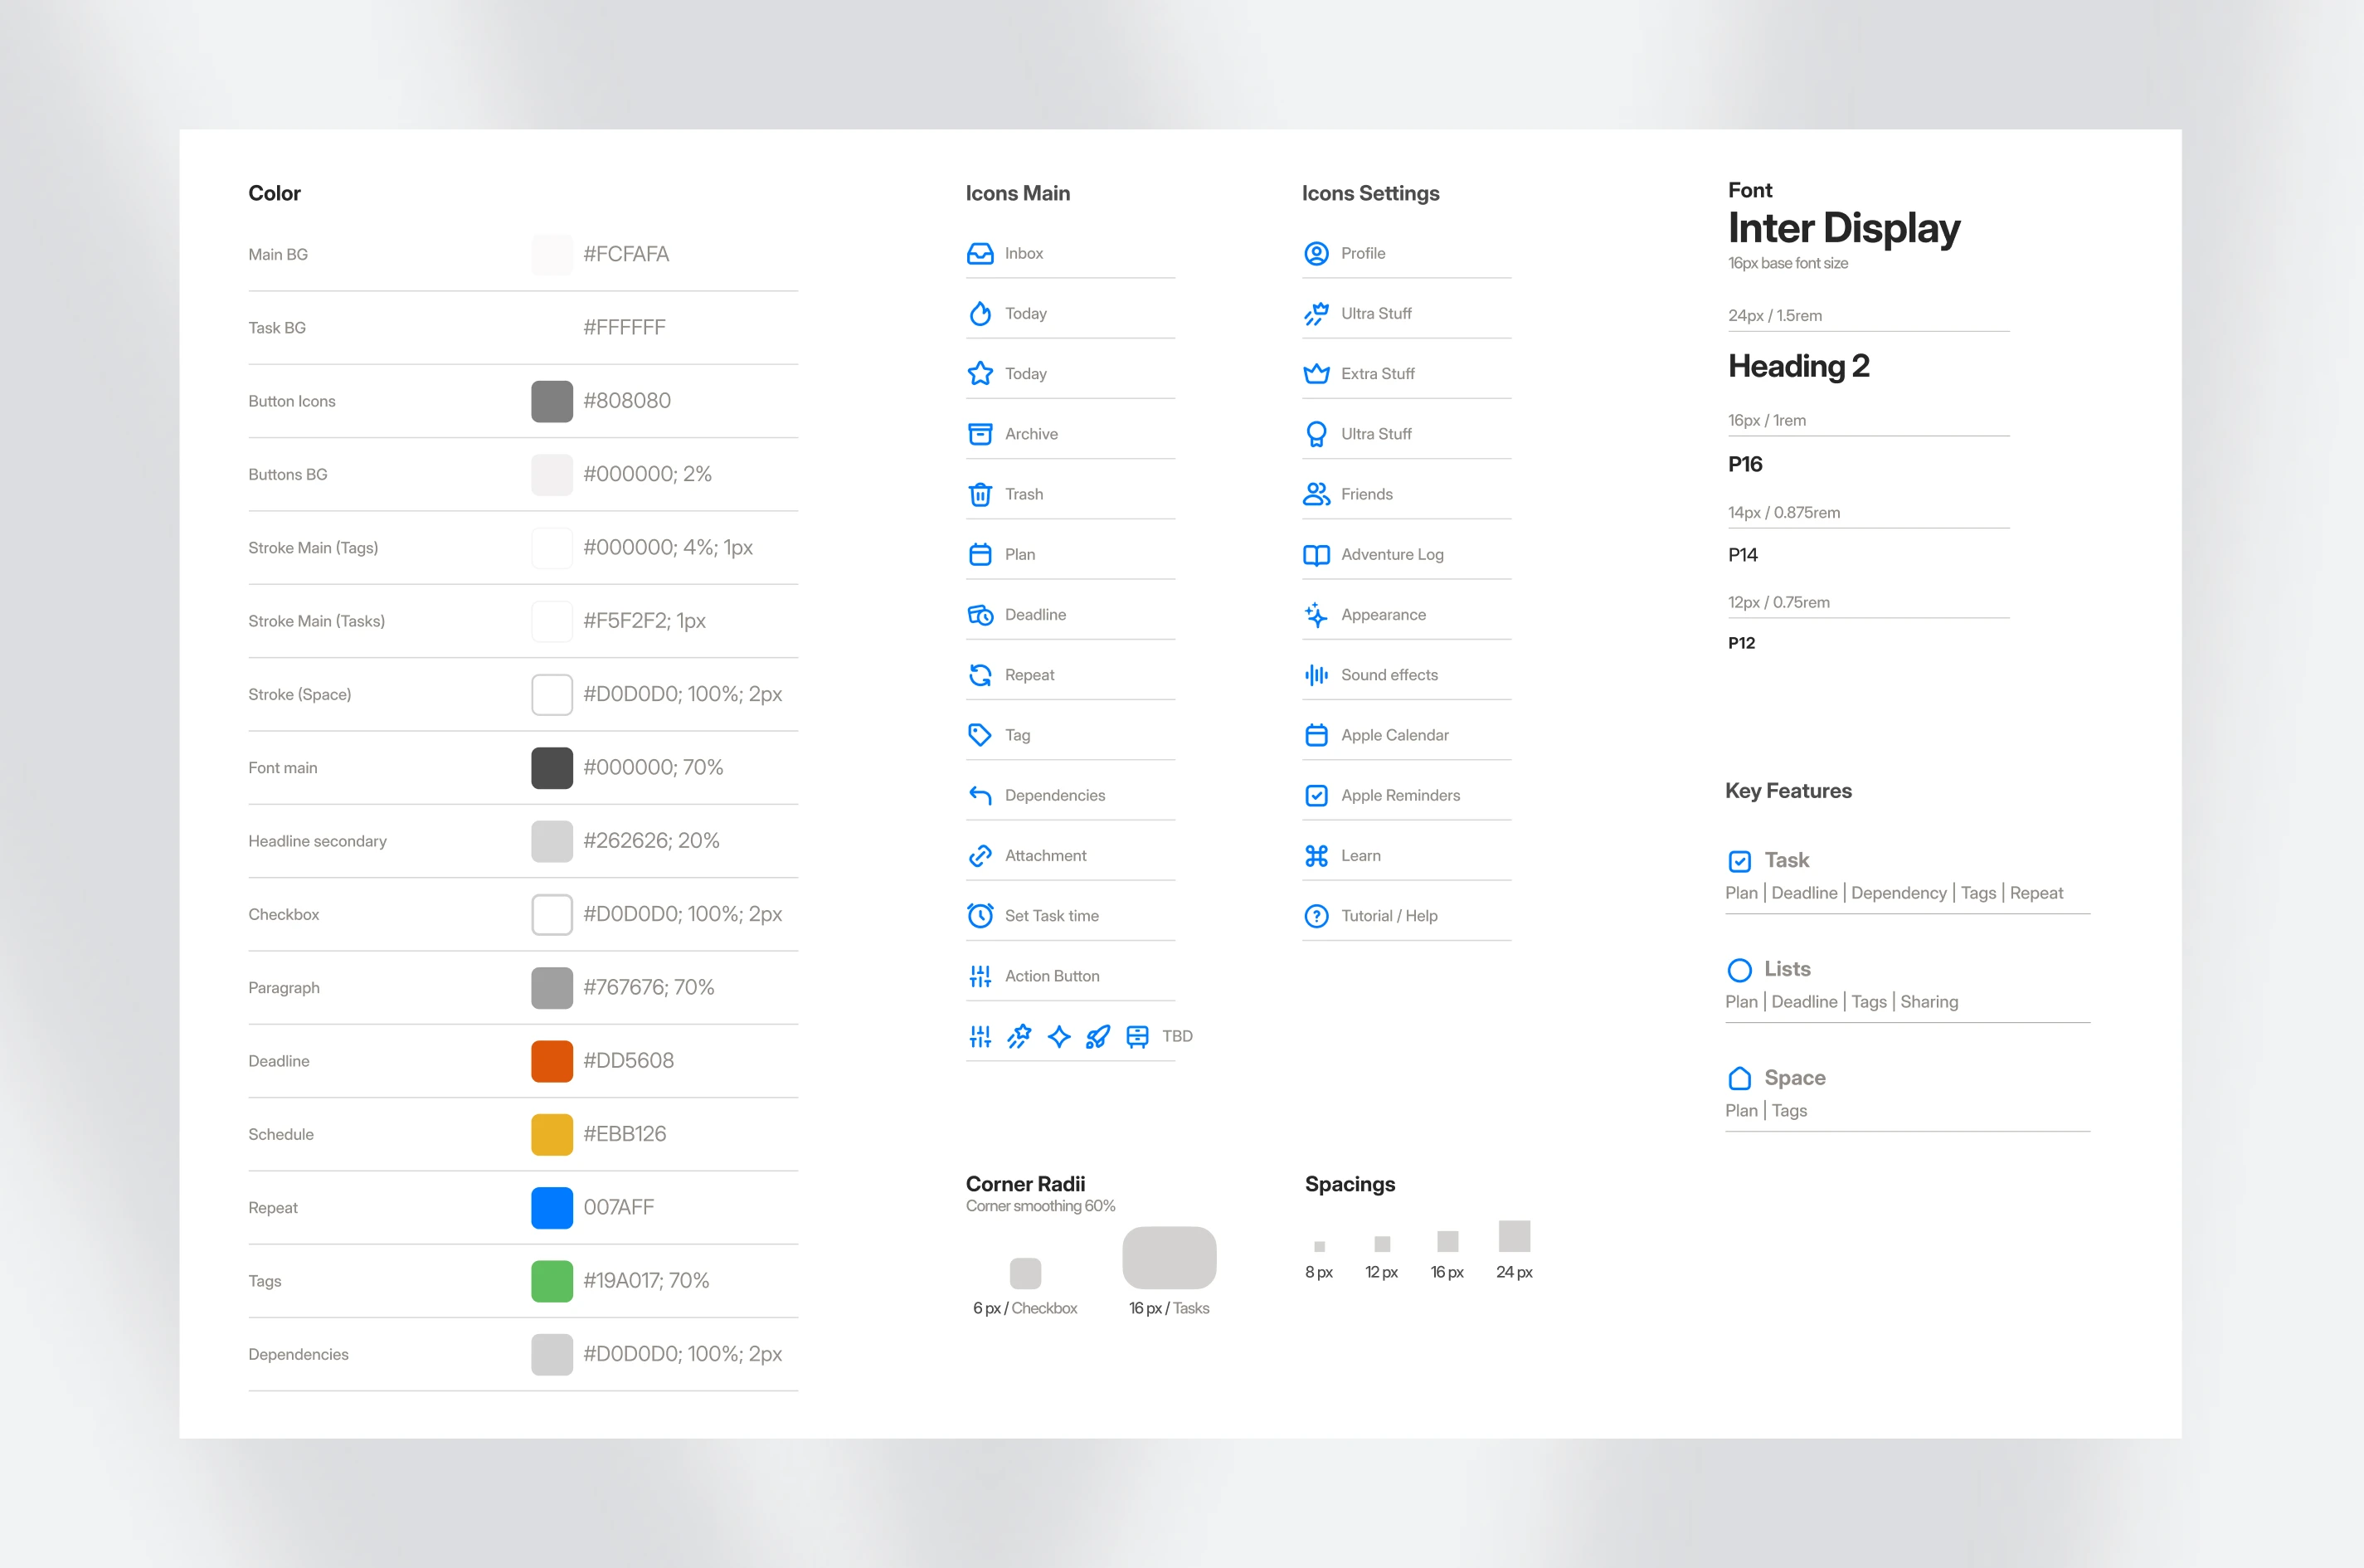Click the Inbox tray icon
The image size is (2364, 1568).
pyautogui.click(x=980, y=253)
